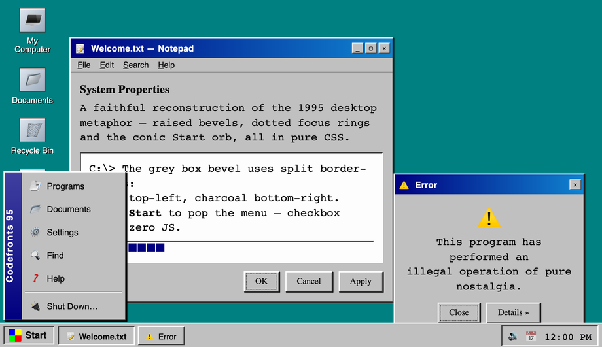602x347 pixels.
Task: Open the File menu in Notepad
Action: pos(84,65)
